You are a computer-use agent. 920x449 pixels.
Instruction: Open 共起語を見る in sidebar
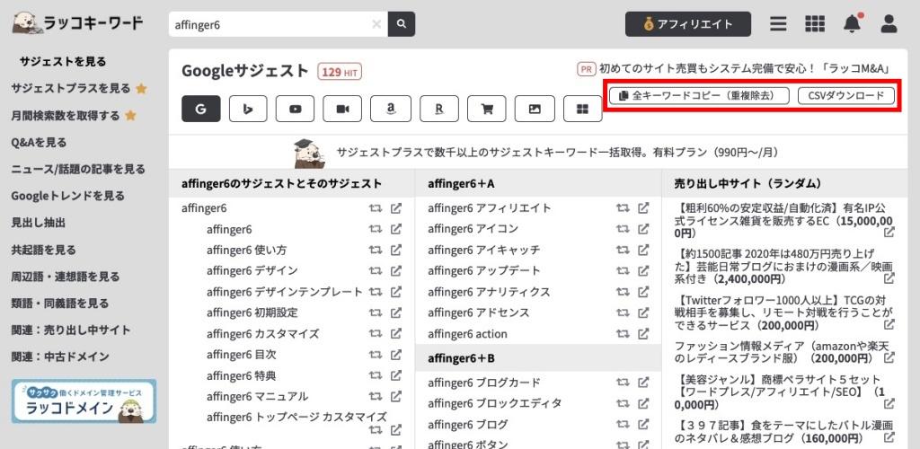tap(43, 250)
